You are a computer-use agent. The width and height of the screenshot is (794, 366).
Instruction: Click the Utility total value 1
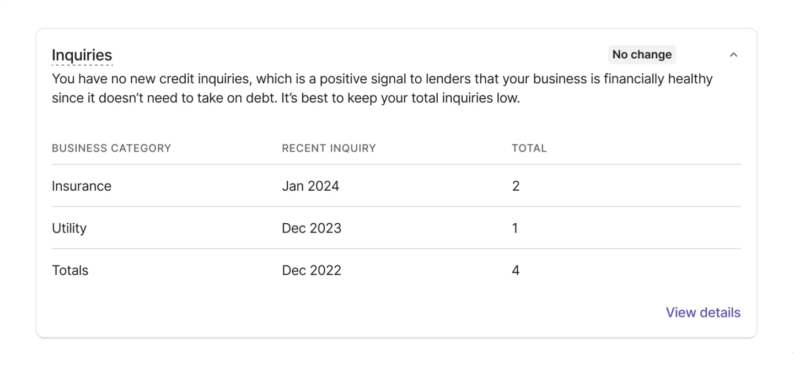click(x=514, y=228)
